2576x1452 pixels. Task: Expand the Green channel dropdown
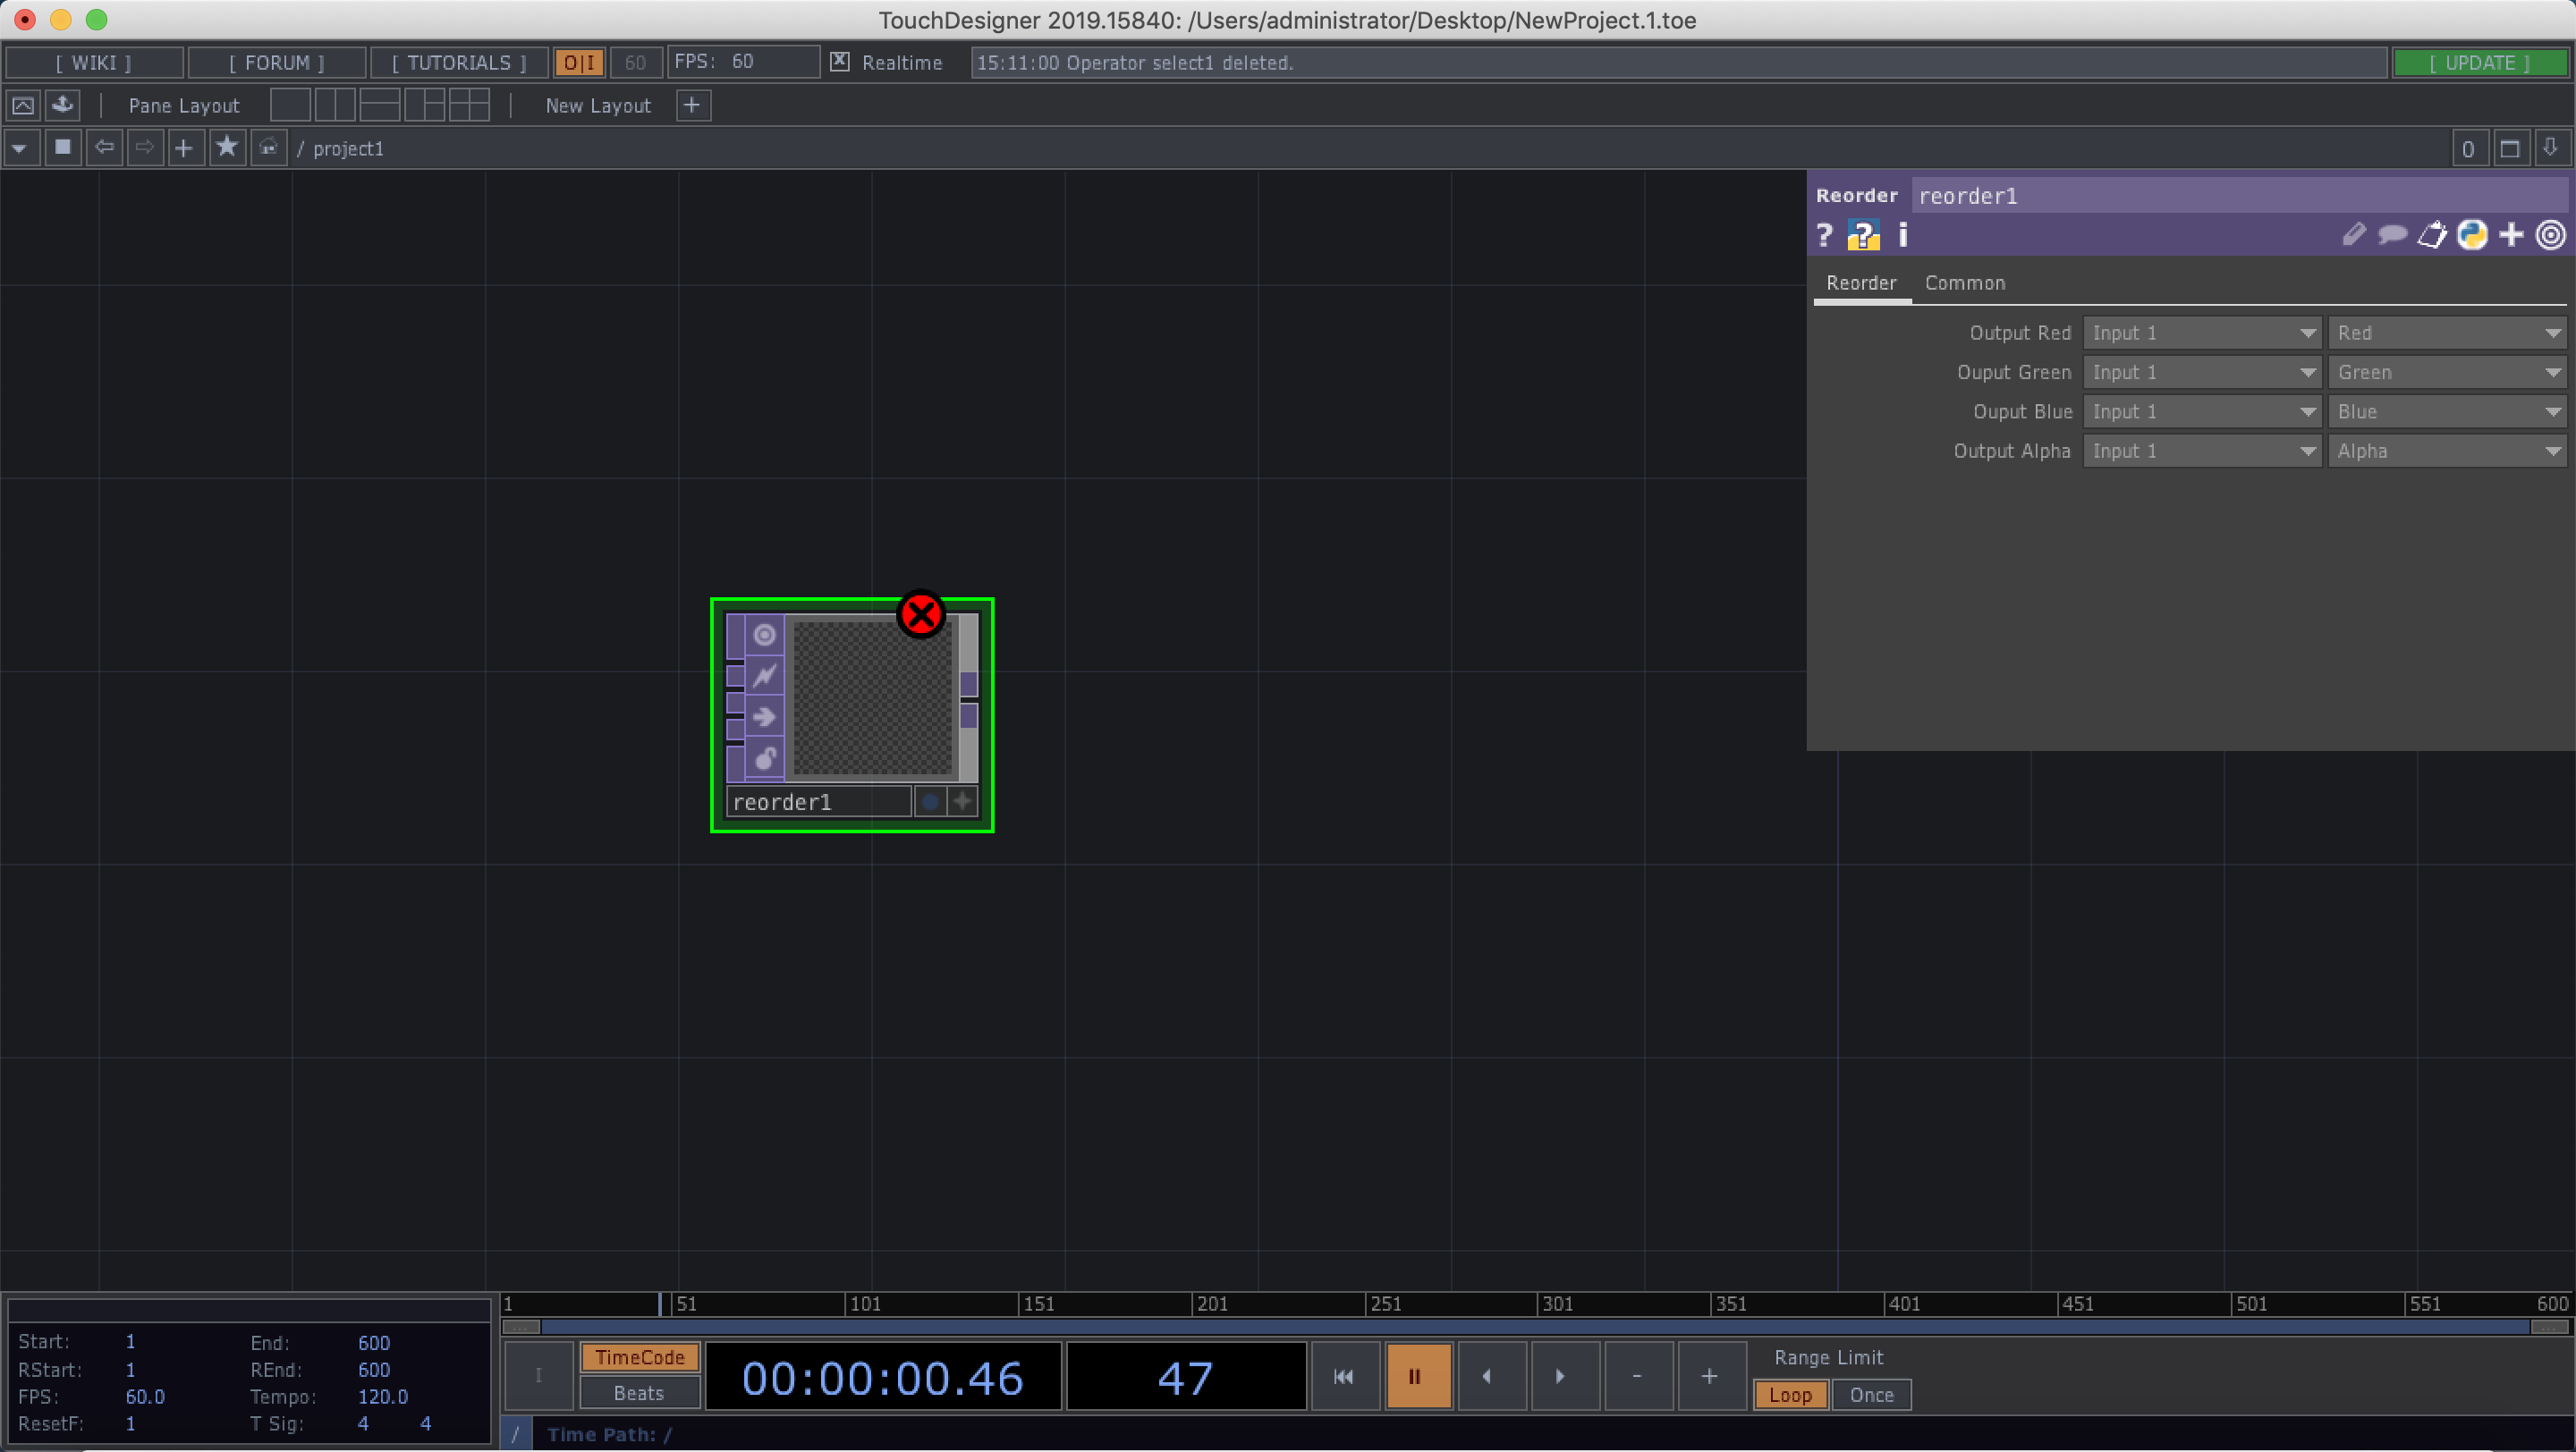pos(2447,372)
